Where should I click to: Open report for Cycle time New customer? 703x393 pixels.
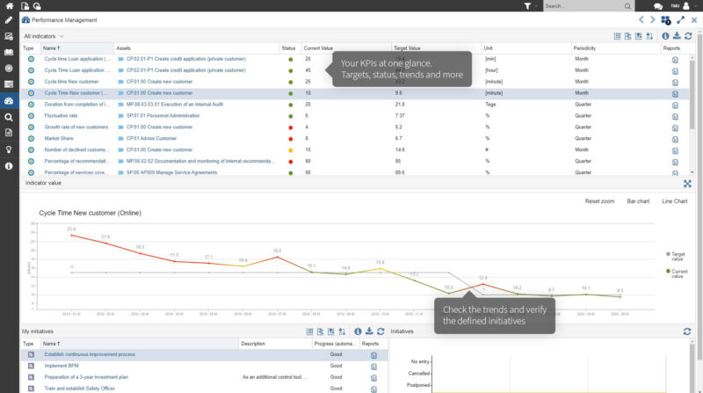tap(675, 82)
